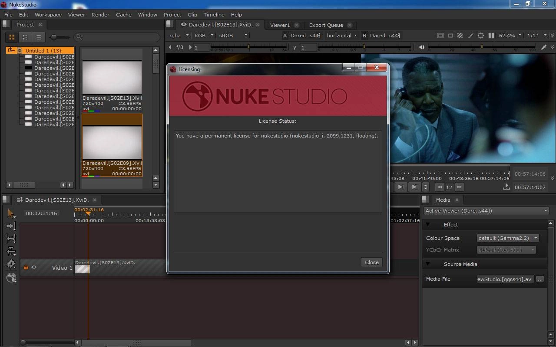Screen dimensions: 556x347
Task: Browse Media File with the ellipsis button
Action: tap(540, 279)
